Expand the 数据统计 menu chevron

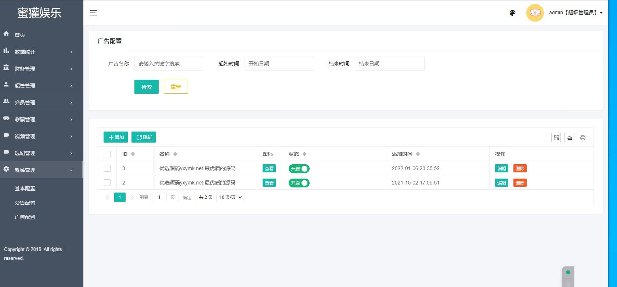[71, 52]
